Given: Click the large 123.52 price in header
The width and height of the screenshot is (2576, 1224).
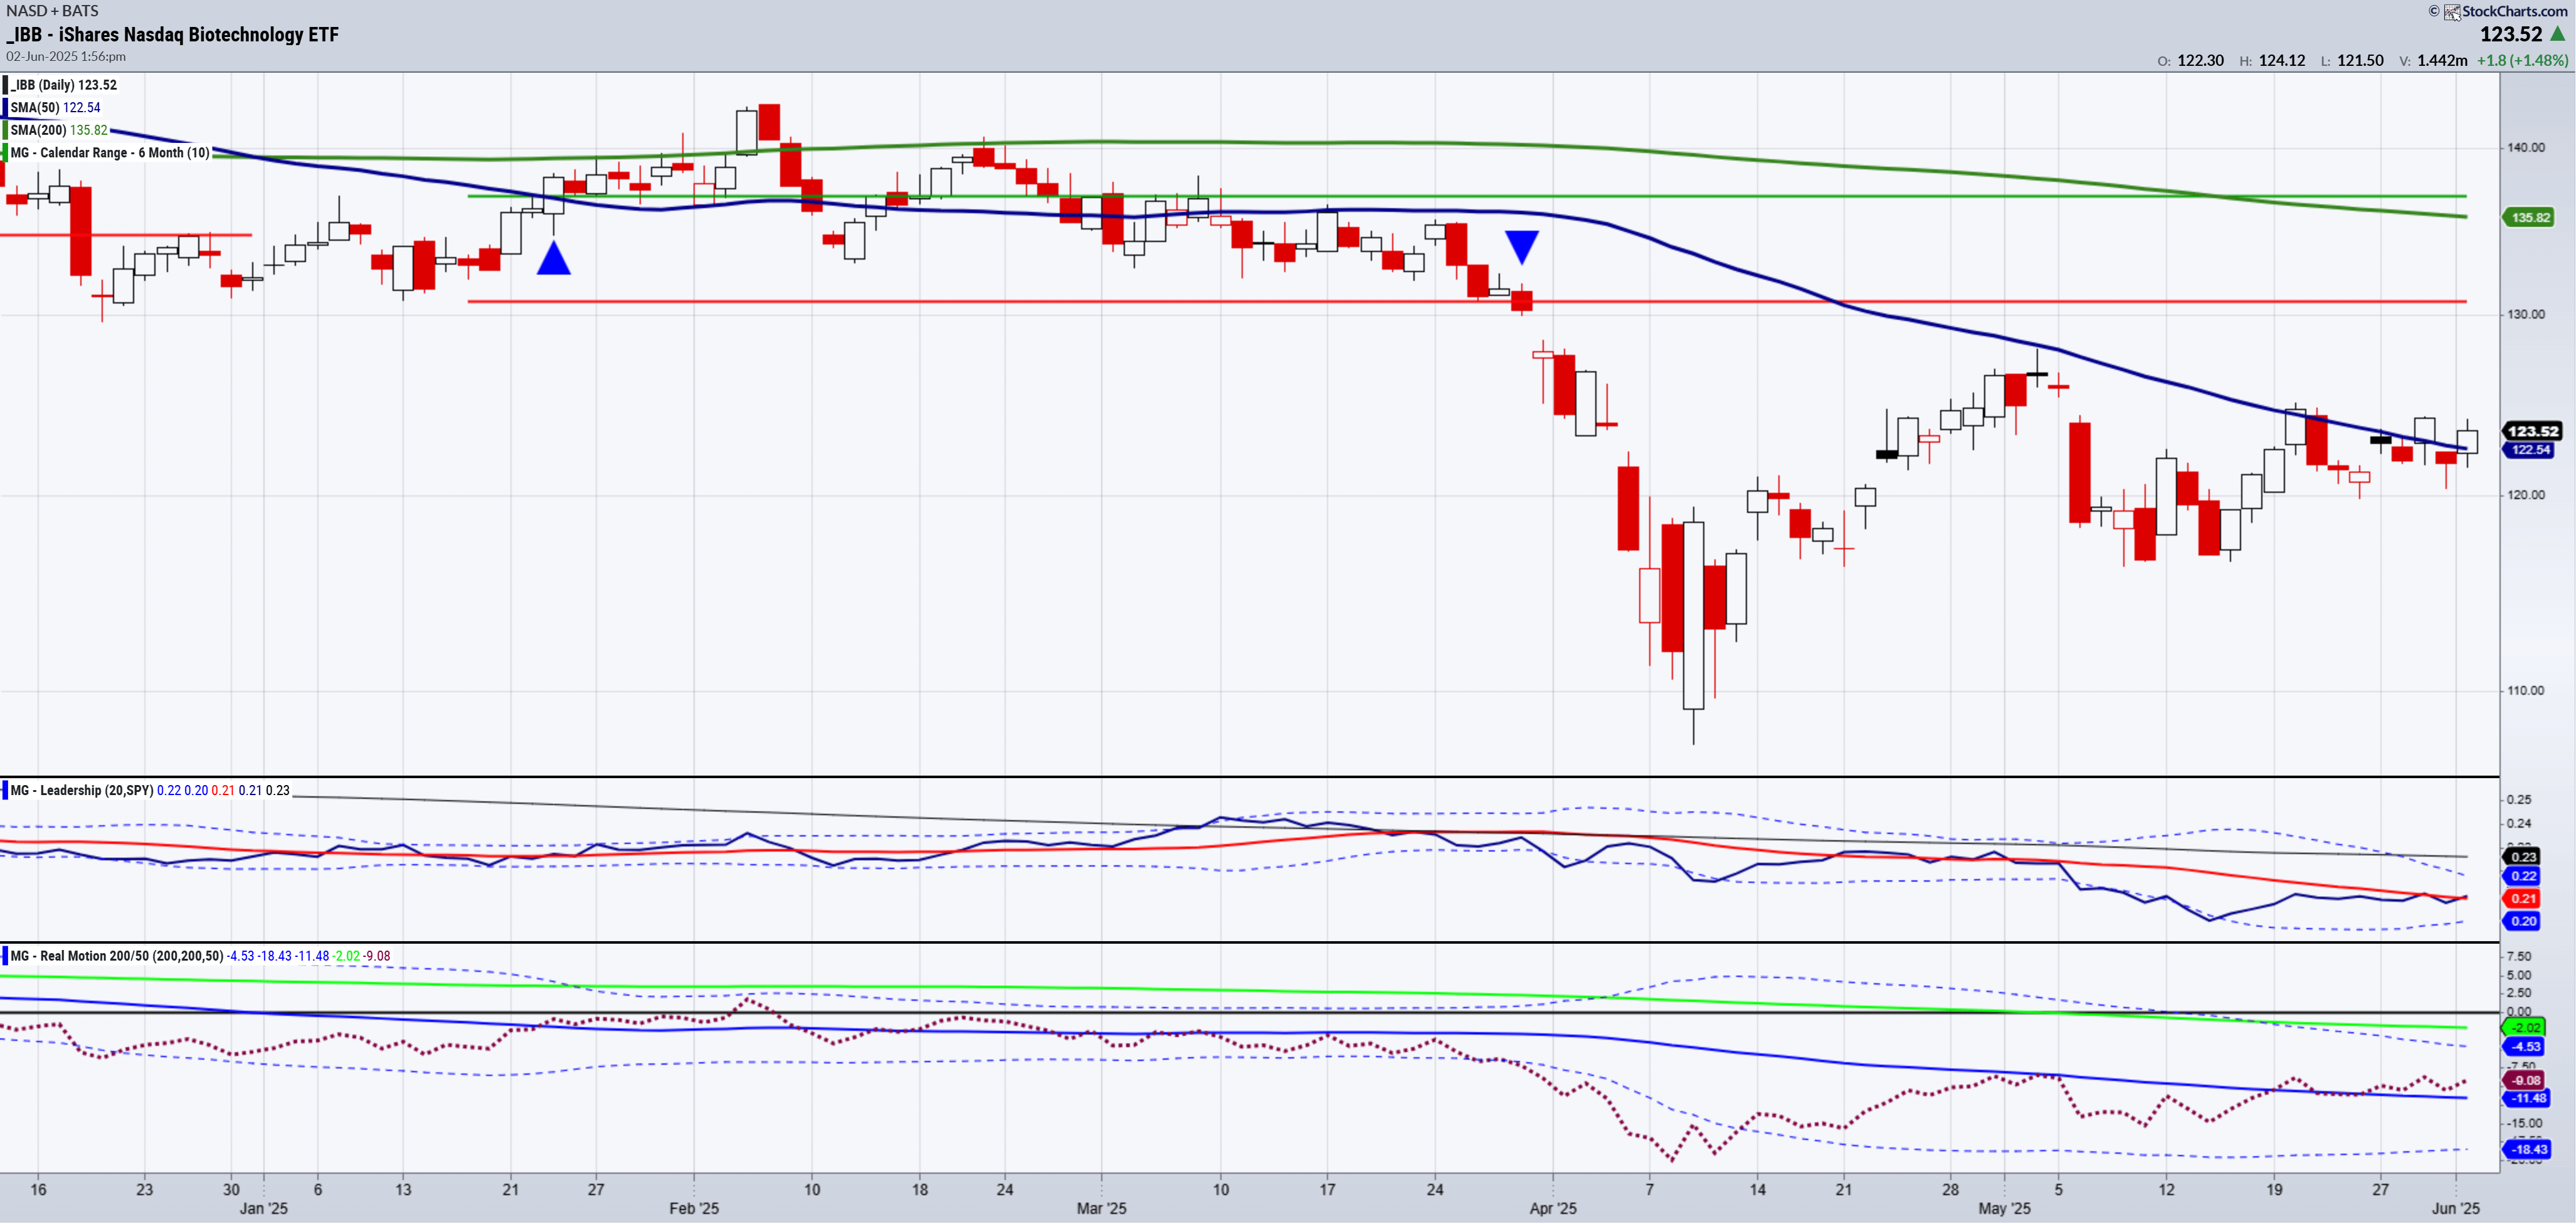Looking at the screenshot, I should pos(2511,35).
